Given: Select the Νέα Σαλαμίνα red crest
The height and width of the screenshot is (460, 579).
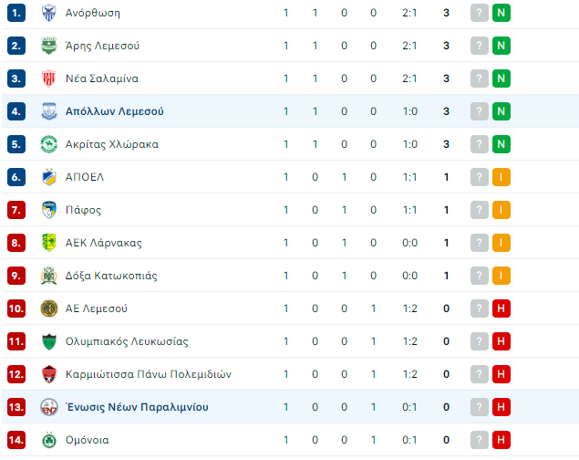Looking at the screenshot, I should [x=48, y=78].
